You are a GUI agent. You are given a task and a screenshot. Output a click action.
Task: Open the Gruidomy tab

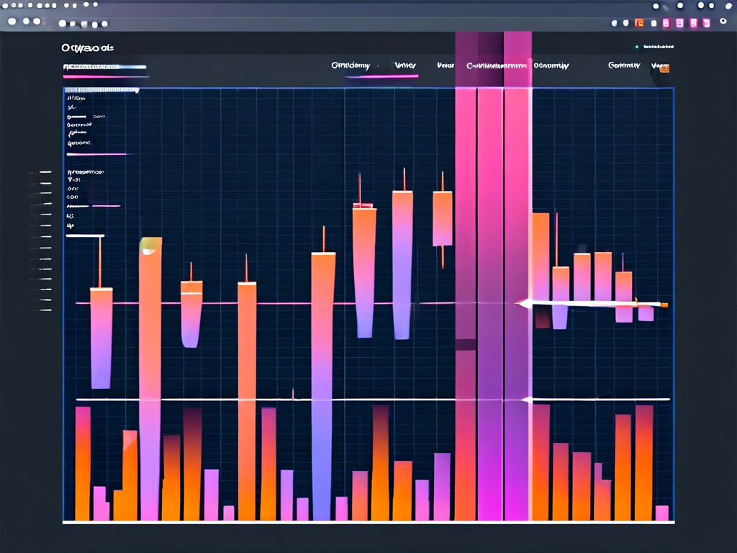[x=351, y=66]
